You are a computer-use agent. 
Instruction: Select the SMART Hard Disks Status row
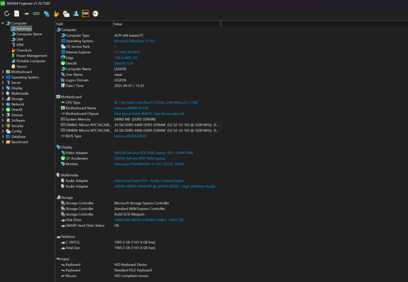138,225
